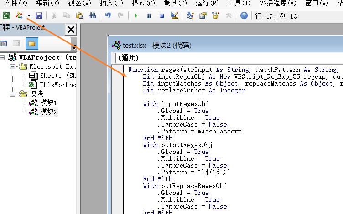Click With outputRegexObj line
The width and height of the screenshot is (343, 214).
coord(177,145)
